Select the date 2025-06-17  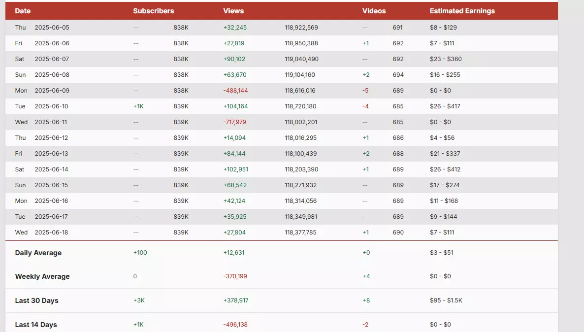pyautogui.click(x=51, y=216)
